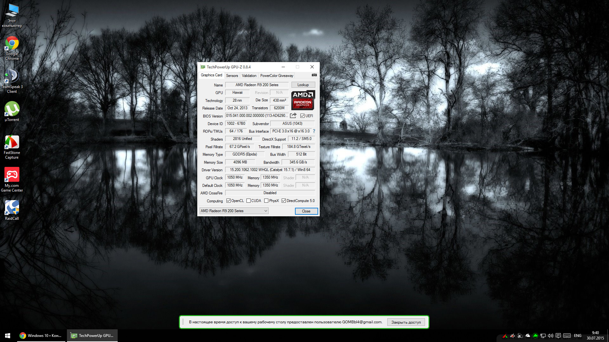
Task: Click the BIOS save/share arrow icon
Action: tap(293, 116)
